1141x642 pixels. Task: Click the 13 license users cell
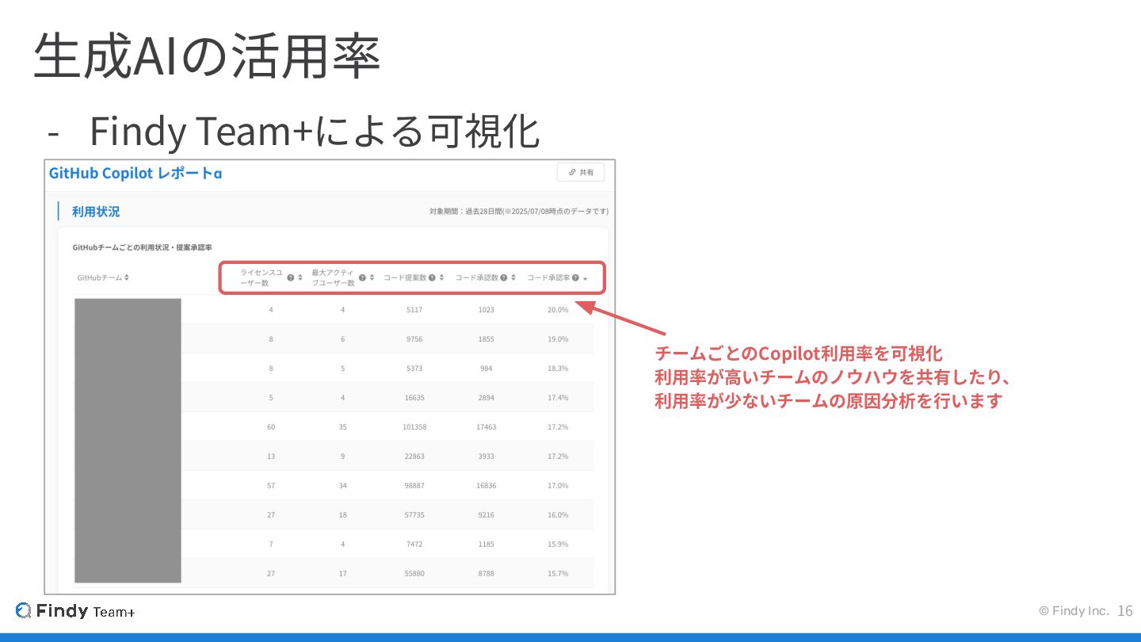tap(271, 457)
